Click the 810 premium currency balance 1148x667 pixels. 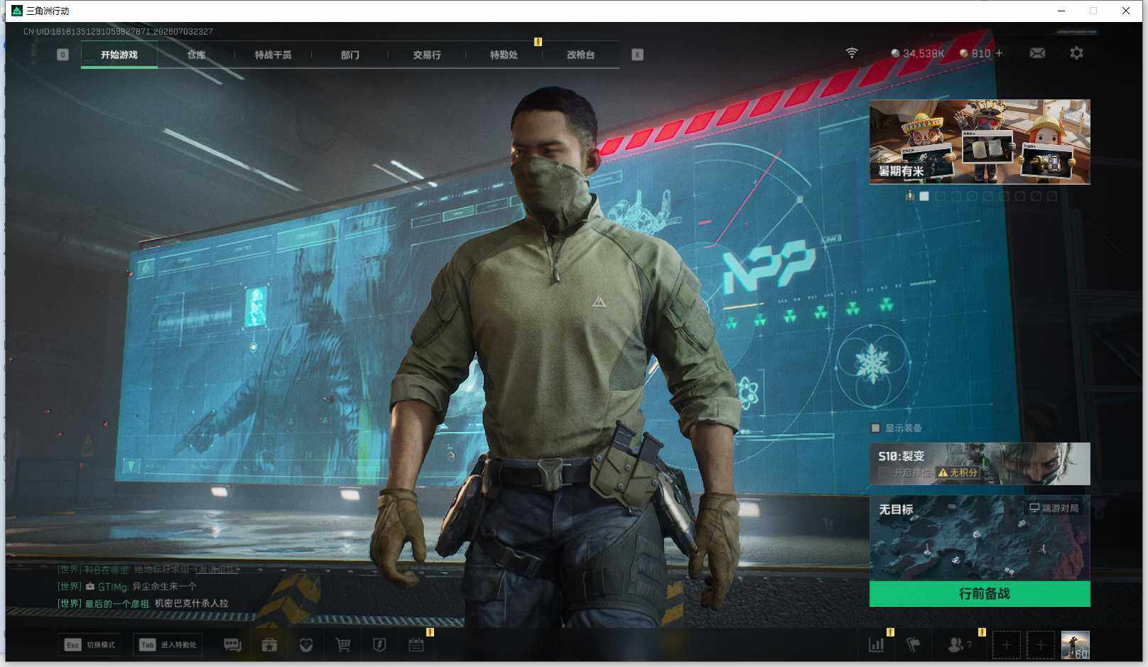click(x=975, y=53)
